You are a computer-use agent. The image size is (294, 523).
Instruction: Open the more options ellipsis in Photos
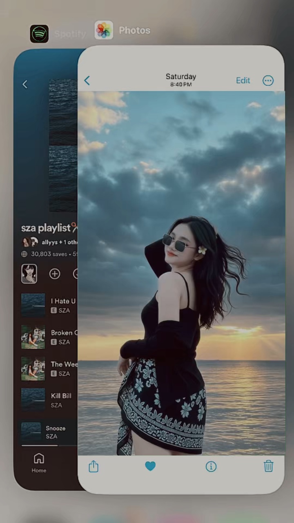tap(268, 80)
